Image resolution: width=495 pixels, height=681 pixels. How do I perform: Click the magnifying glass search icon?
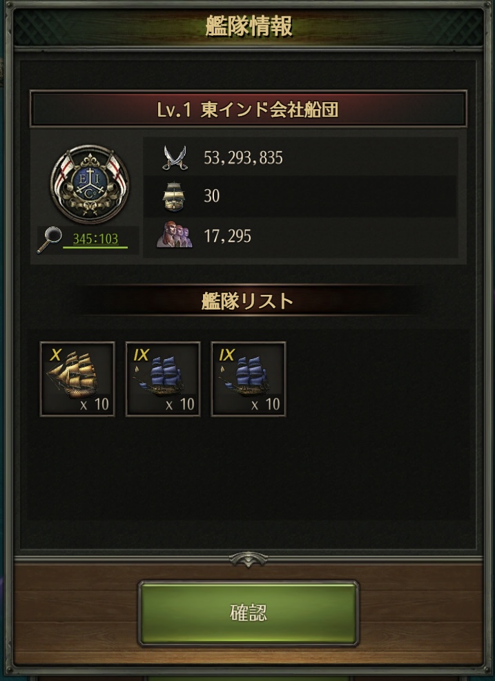(x=48, y=240)
